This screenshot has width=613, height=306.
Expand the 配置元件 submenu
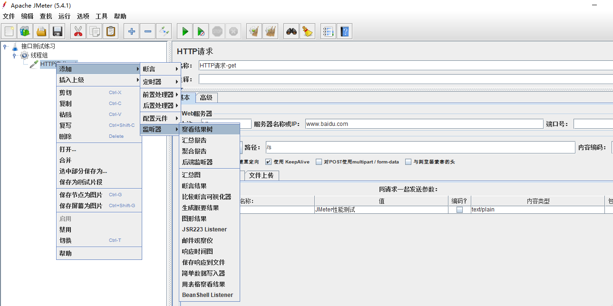pyautogui.click(x=160, y=118)
